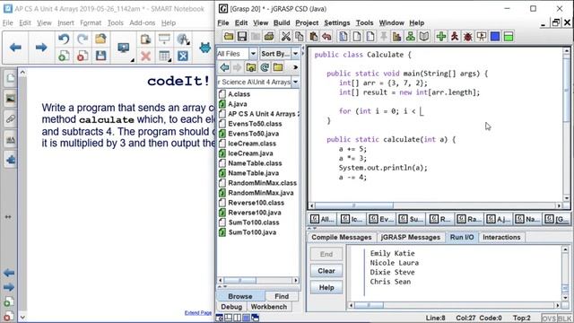Click SMART Notebook screen shade icon
The image size is (574, 323).
[x=164, y=39]
